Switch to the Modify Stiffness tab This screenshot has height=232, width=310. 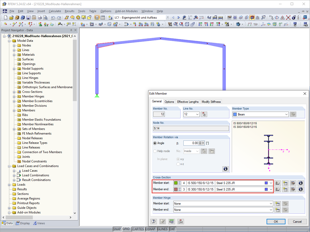click(211, 102)
